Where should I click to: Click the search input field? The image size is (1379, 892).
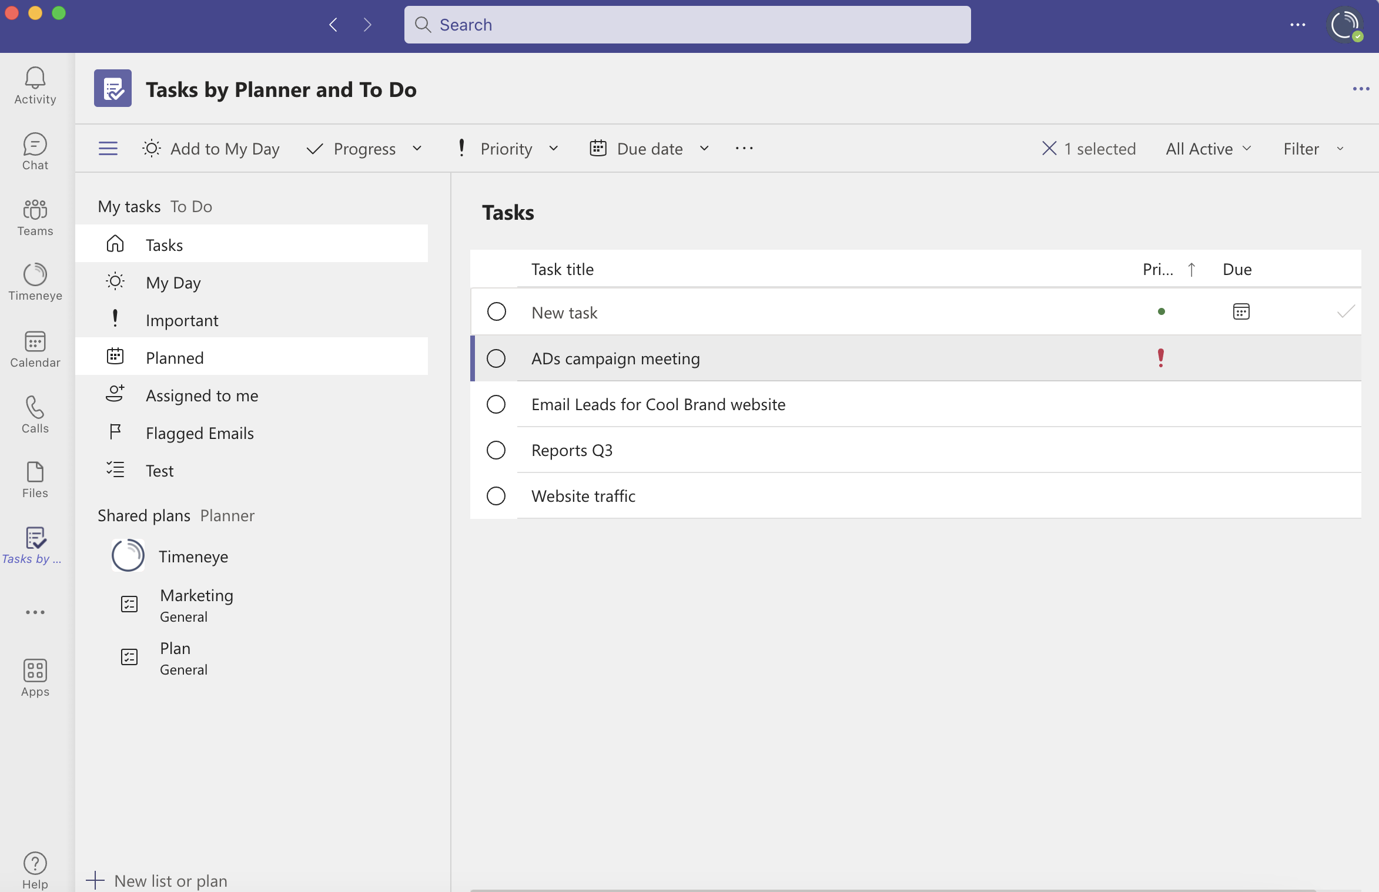click(x=688, y=24)
